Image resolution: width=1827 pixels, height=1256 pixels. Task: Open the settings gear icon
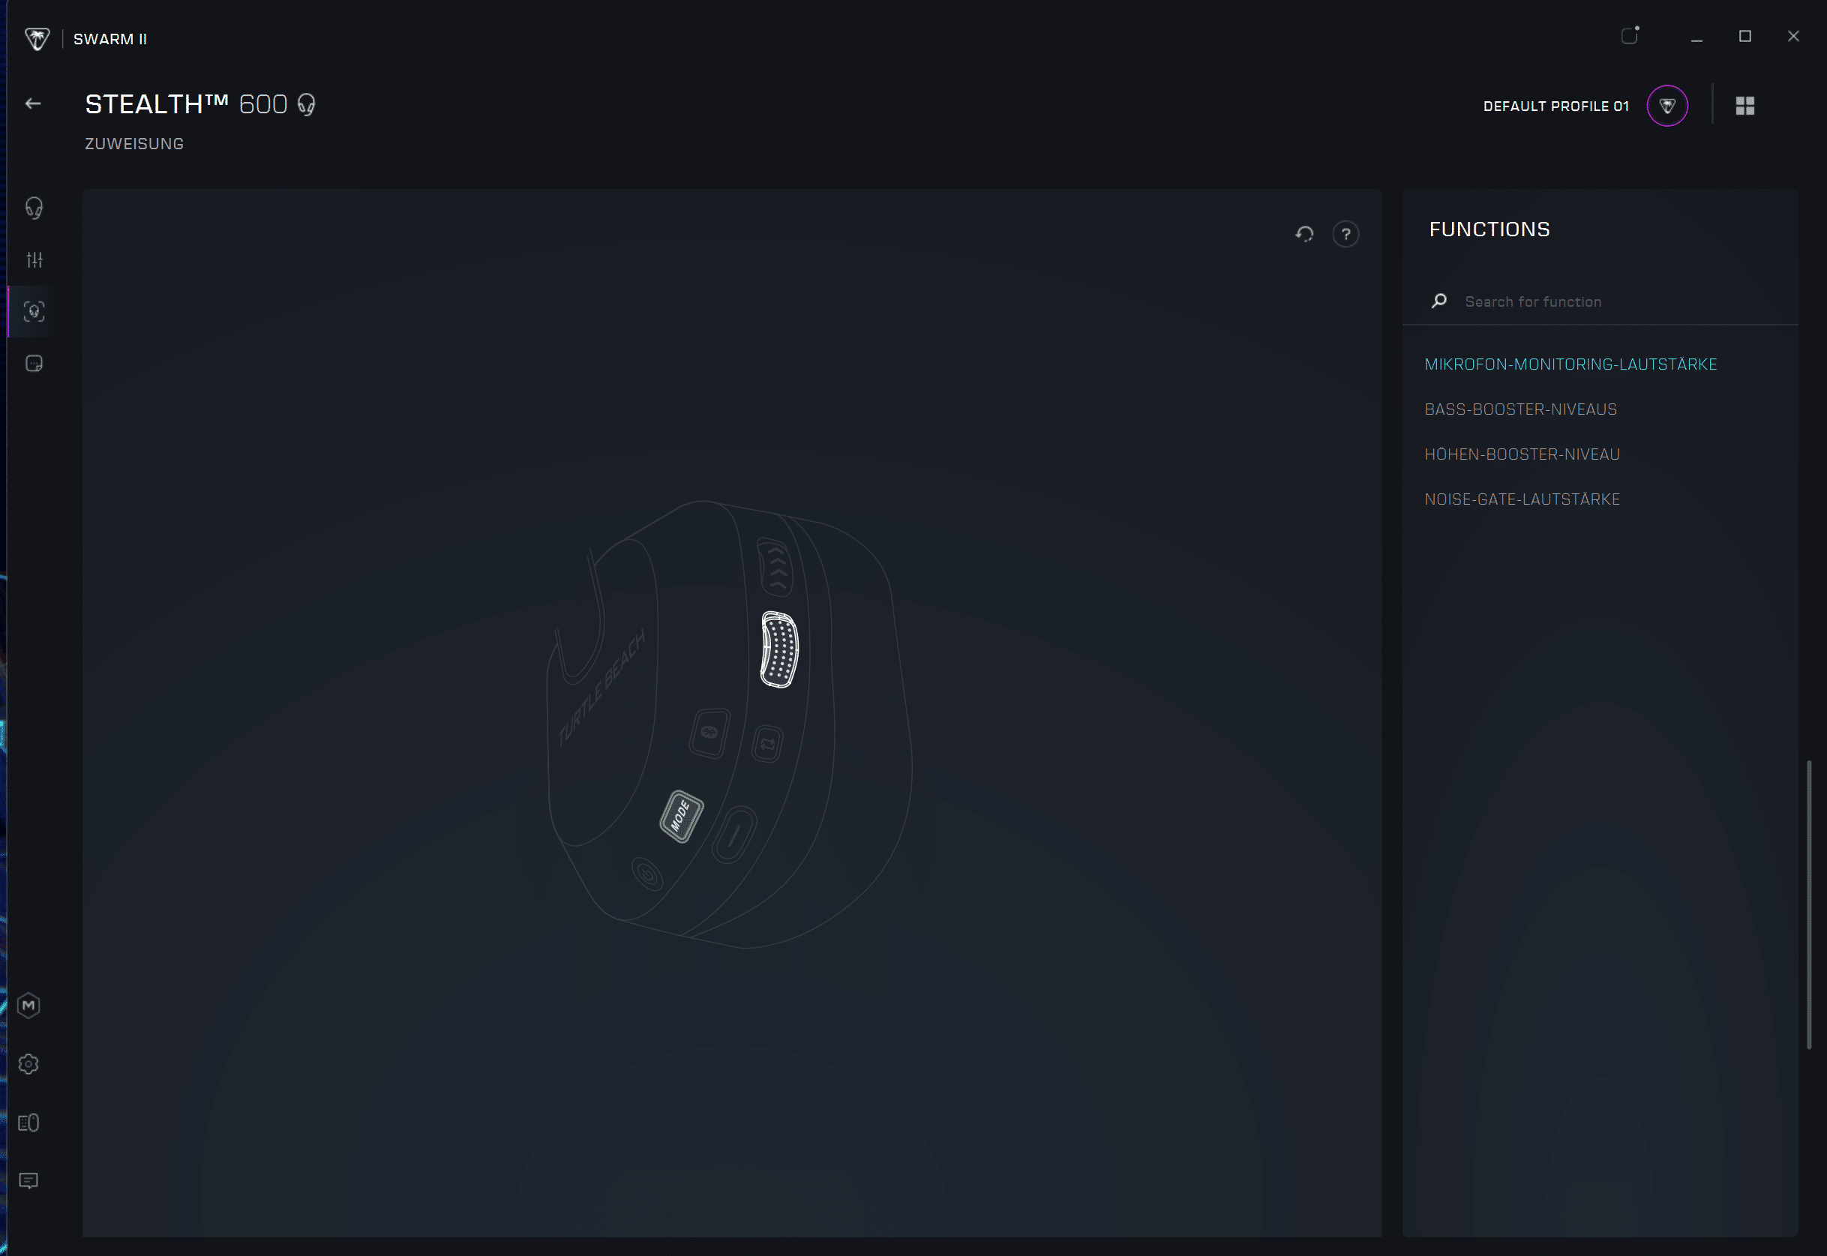(28, 1064)
